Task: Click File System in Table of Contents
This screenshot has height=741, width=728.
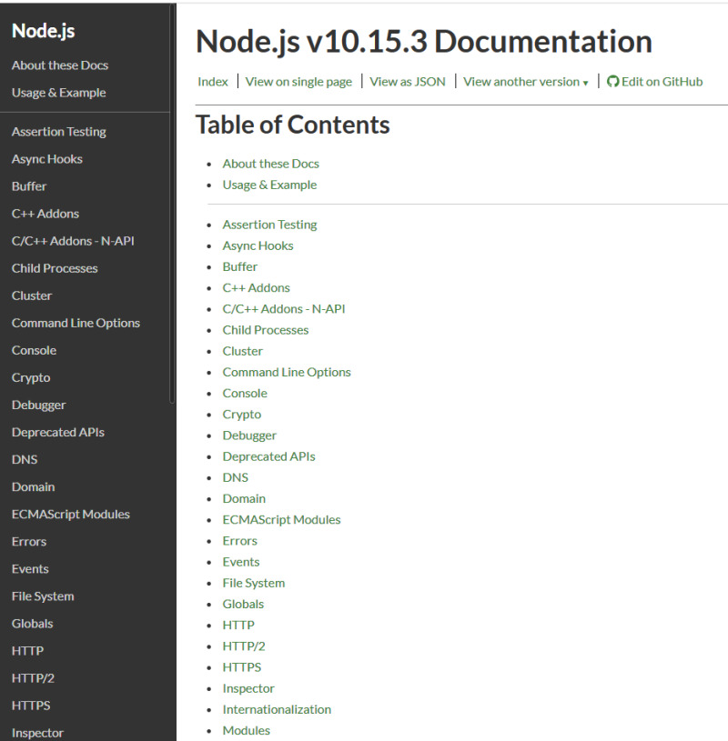Action: click(254, 583)
